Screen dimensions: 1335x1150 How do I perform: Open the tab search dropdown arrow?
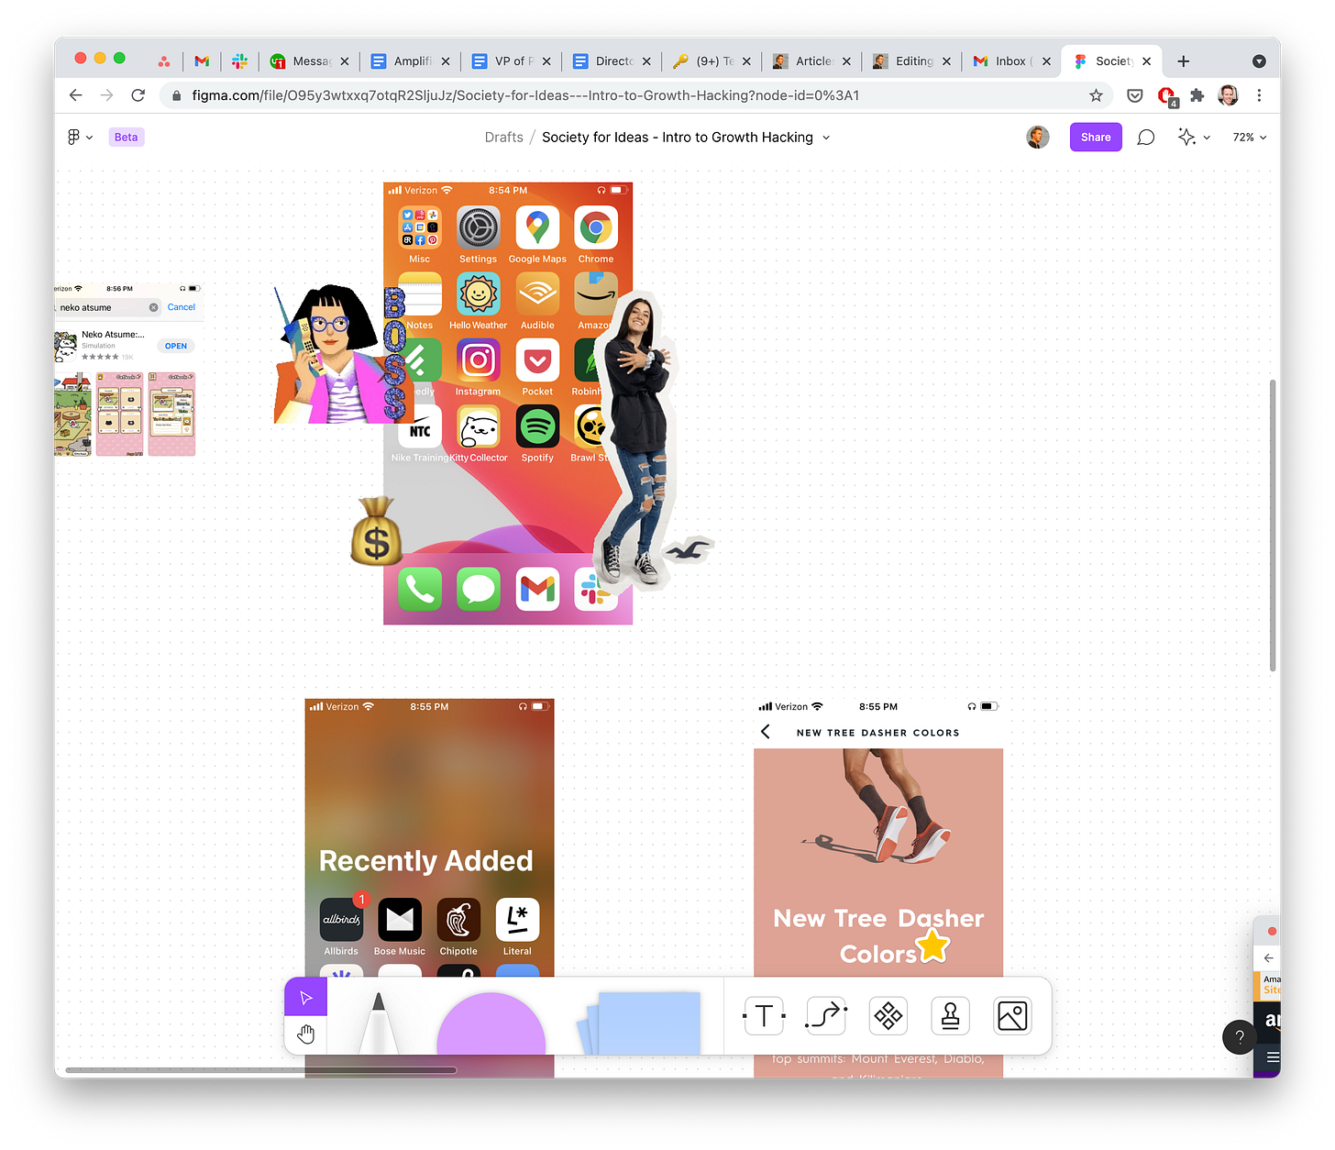click(x=1259, y=61)
